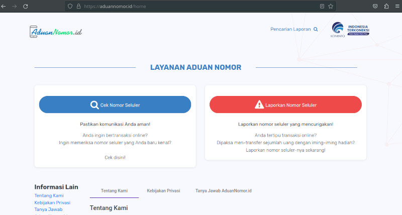Click the Kominfo logo
Image resolution: width=402 pixels, height=215 pixels.
point(338,30)
